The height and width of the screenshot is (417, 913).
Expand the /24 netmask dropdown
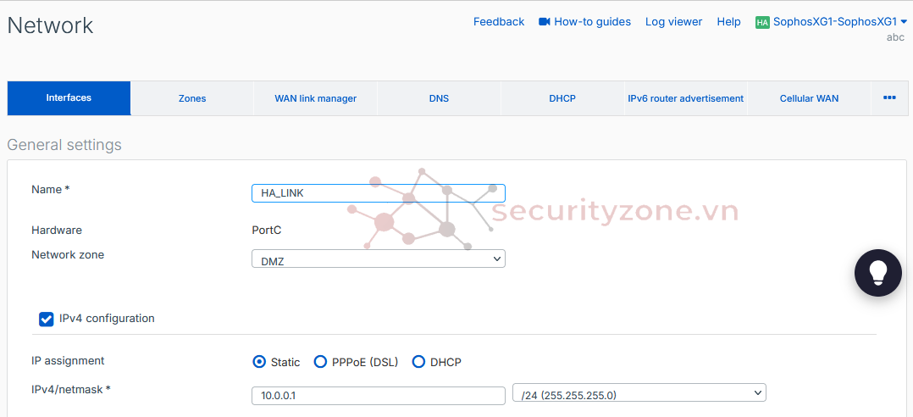(639, 393)
